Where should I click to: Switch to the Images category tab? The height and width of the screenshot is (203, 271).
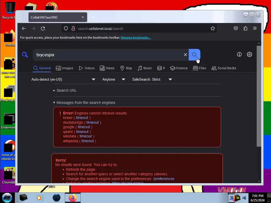coord(65,68)
